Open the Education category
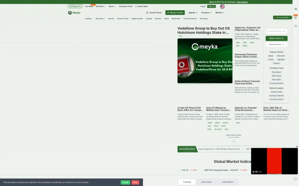Viewport: 299px width, 186px height. 158,19
